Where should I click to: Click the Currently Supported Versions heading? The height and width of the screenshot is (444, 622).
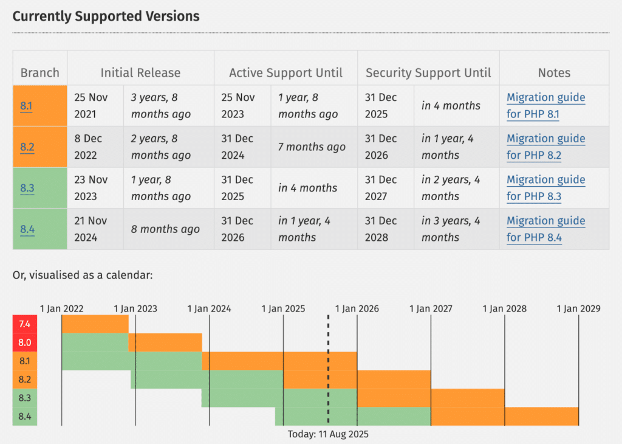(106, 16)
